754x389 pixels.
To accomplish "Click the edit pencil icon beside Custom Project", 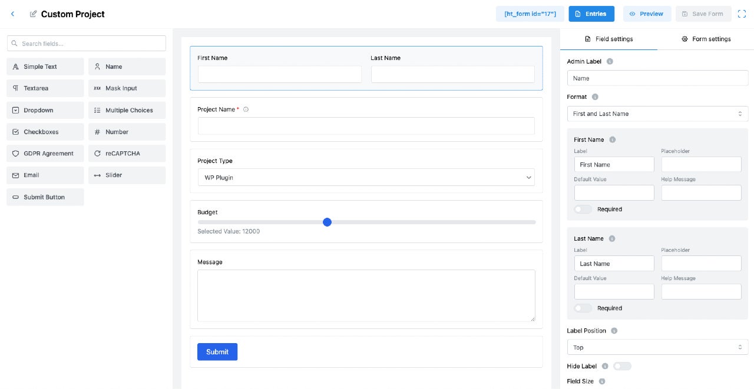I will coord(33,14).
